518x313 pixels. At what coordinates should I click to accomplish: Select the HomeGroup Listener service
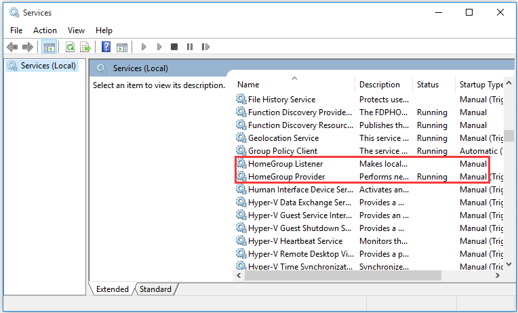click(285, 164)
